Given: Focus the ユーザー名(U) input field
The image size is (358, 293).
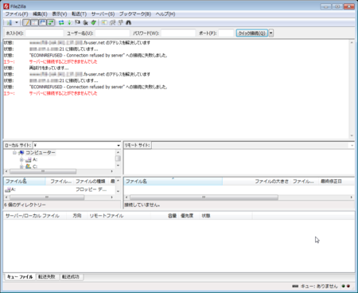Looking at the screenshot, I should pyautogui.click(x=112, y=33).
